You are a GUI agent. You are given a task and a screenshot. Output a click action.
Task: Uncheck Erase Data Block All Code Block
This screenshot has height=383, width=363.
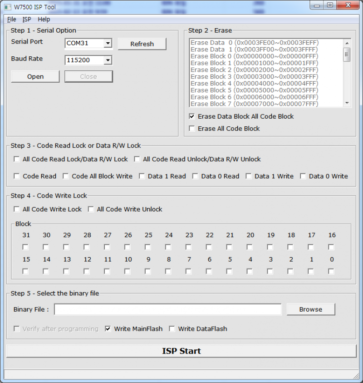192,117
